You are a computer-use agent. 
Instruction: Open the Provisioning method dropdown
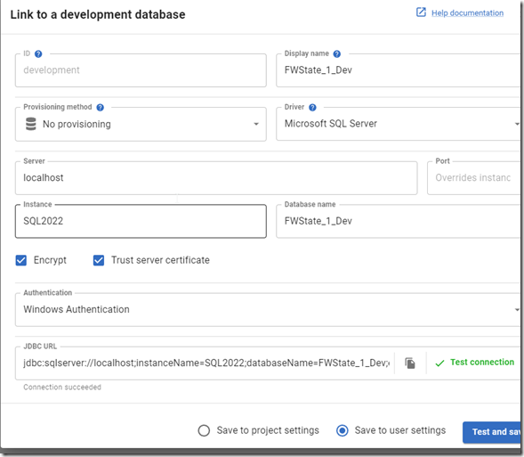[x=141, y=124]
